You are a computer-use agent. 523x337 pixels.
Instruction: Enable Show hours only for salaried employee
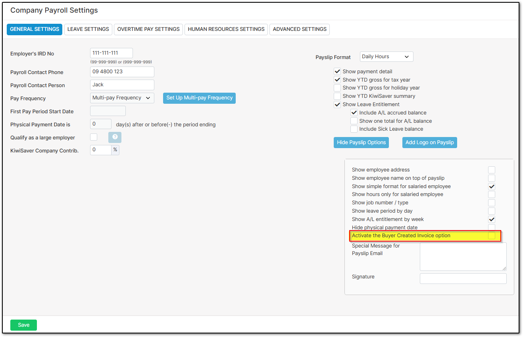point(492,194)
